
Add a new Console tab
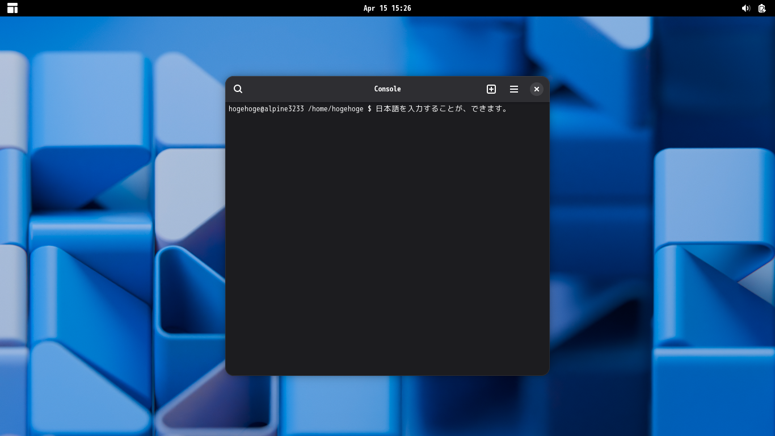pos(491,89)
